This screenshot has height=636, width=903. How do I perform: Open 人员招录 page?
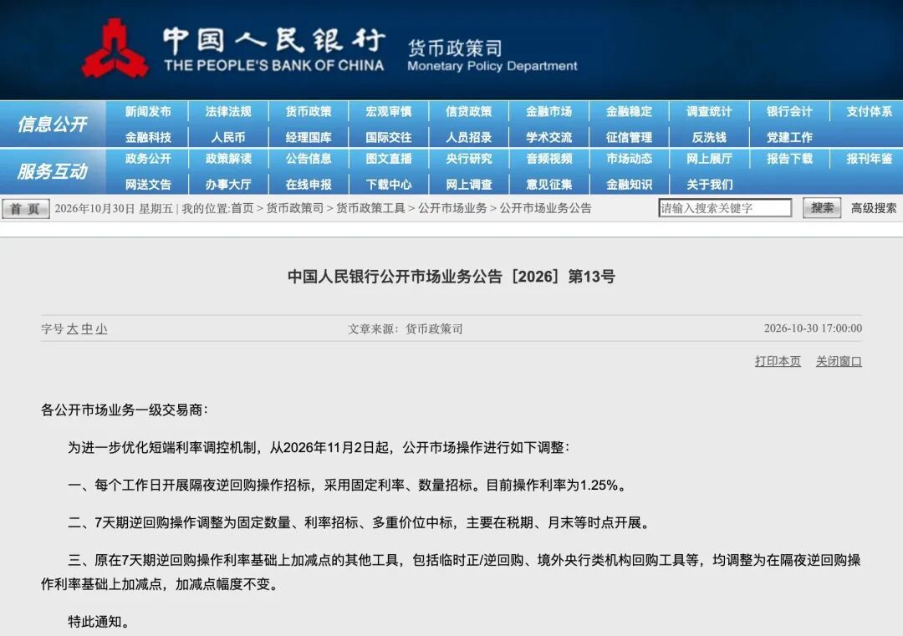(469, 138)
